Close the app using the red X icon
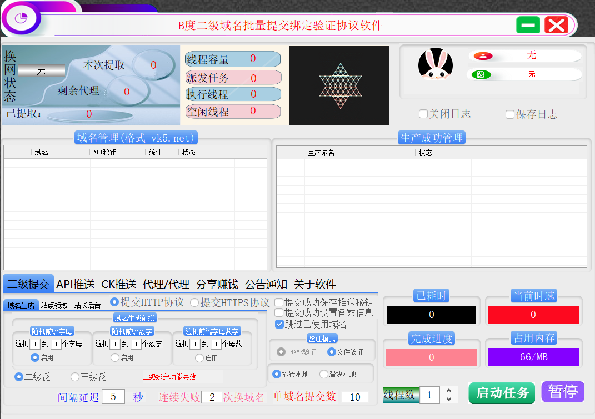The image size is (595, 419). (x=556, y=25)
